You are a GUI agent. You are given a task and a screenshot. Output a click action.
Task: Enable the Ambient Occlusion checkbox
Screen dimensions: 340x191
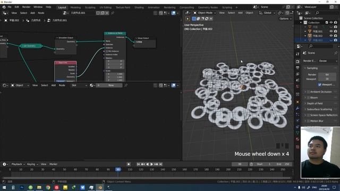(308, 92)
